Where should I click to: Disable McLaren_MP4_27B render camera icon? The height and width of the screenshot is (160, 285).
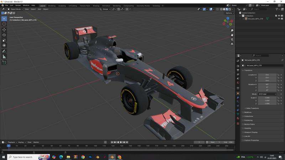tap(282, 19)
